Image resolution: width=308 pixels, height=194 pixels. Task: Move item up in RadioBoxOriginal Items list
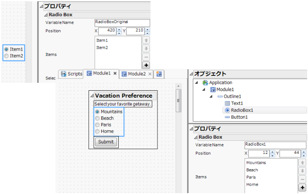146,40
